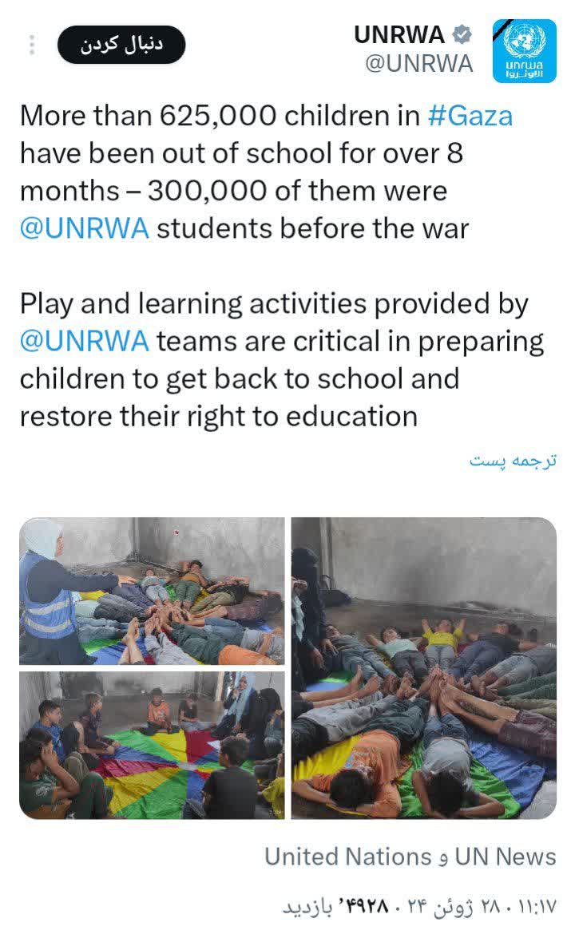The width and height of the screenshot is (575, 938).
Task: Tap the Translate post (ترجمه پست) link
Action: tap(513, 461)
